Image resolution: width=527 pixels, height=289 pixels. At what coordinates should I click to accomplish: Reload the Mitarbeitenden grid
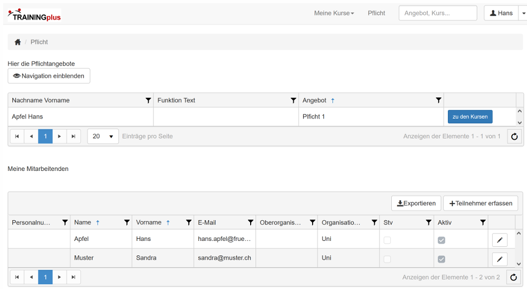pyautogui.click(x=514, y=277)
